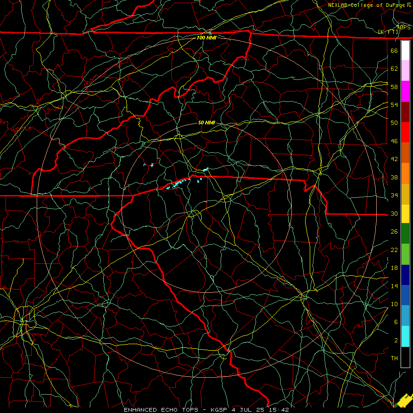The width and height of the screenshot is (413, 413).
Task: Click the 'TOPS' legend title
Action: (403, 27)
